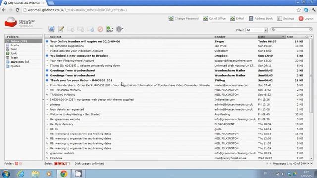The width and height of the screenshot is (317, 178).
Task: Select all messages via first Select icon
Action: 56,164
